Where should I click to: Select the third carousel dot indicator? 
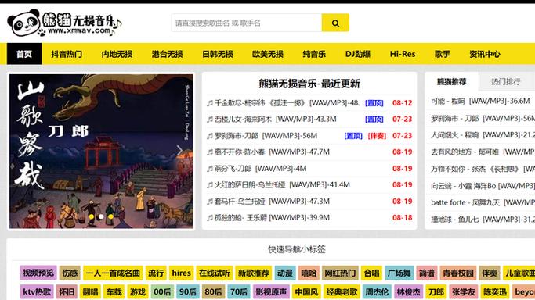click(x=110, y=216)
